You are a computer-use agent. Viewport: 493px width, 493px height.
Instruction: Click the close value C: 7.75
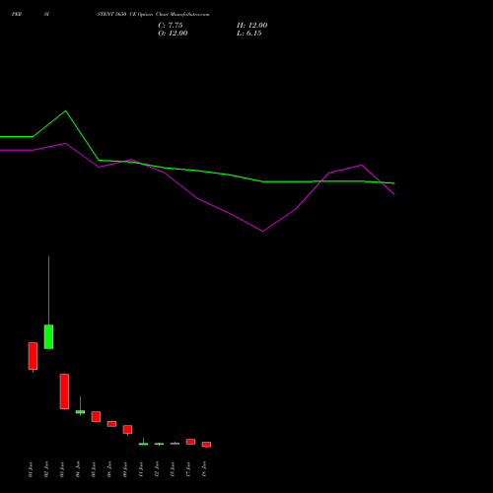pyautogui.click(x=171, y=26)
